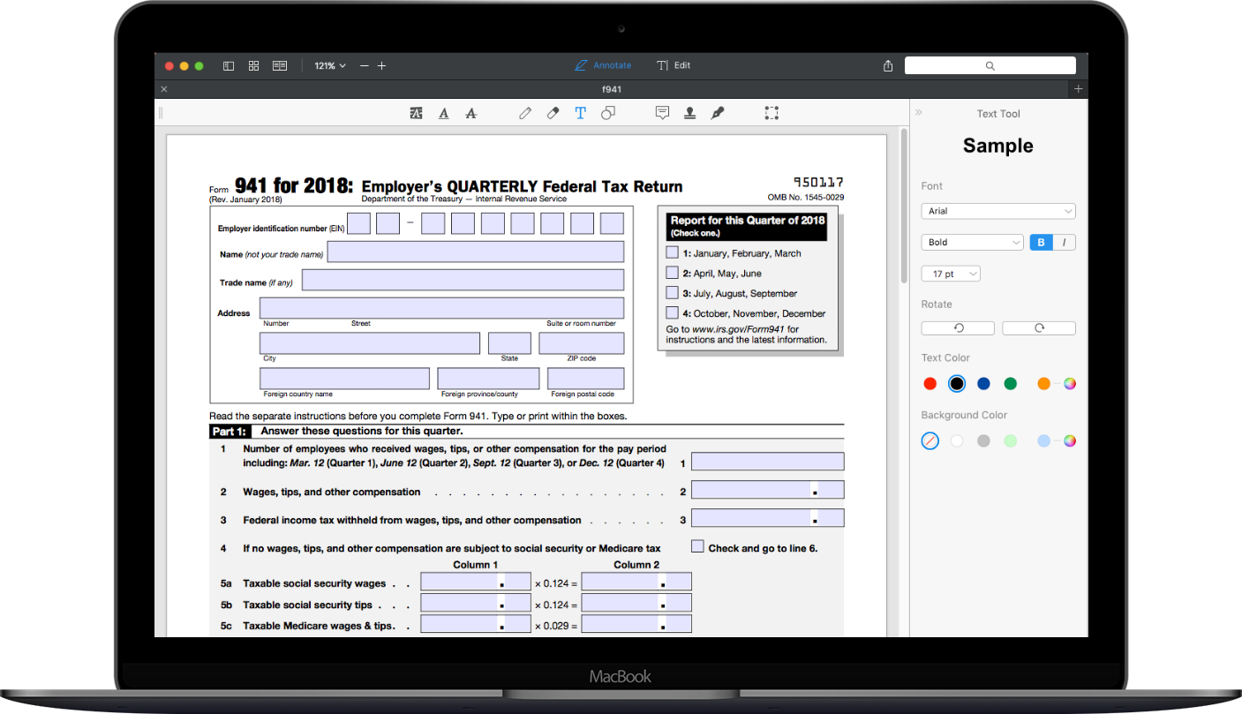Image resolution: width=1242 pixels, height=714 pixels.
Task: Choose the content selection tool
Action: click(772, 113)
